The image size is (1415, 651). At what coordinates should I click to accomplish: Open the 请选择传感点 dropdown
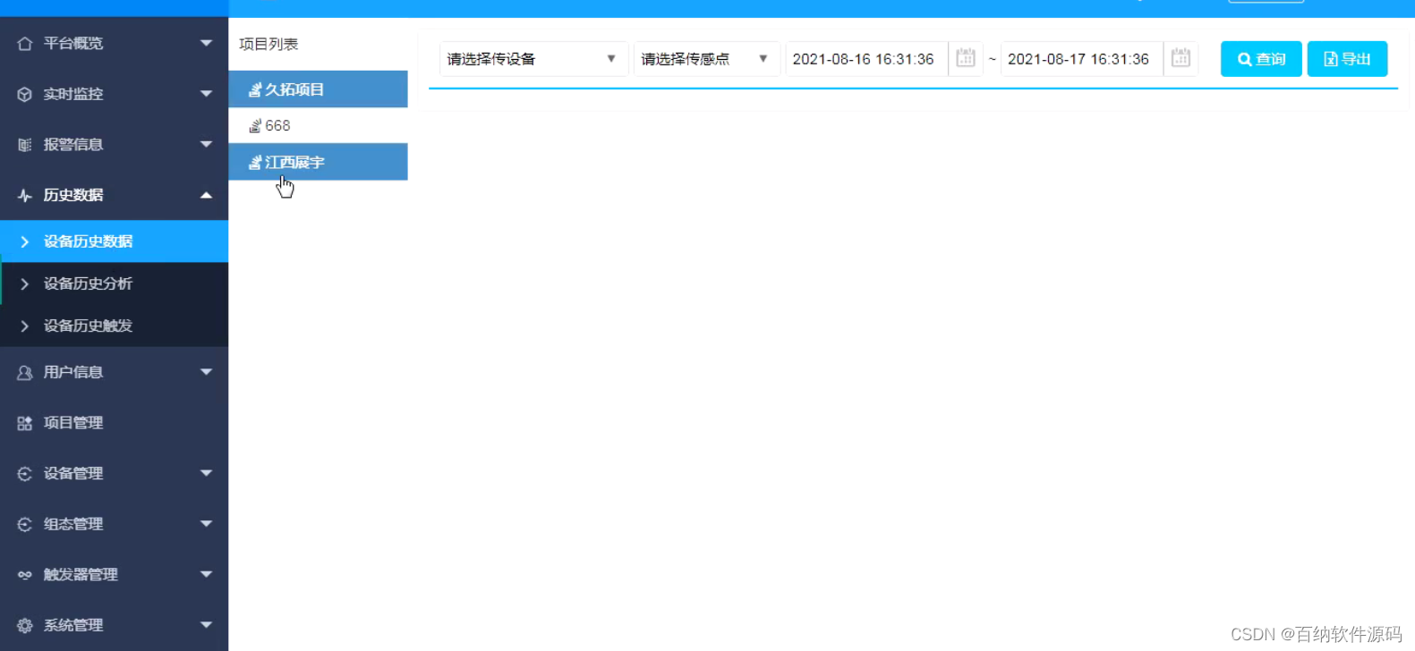(707, 59)
